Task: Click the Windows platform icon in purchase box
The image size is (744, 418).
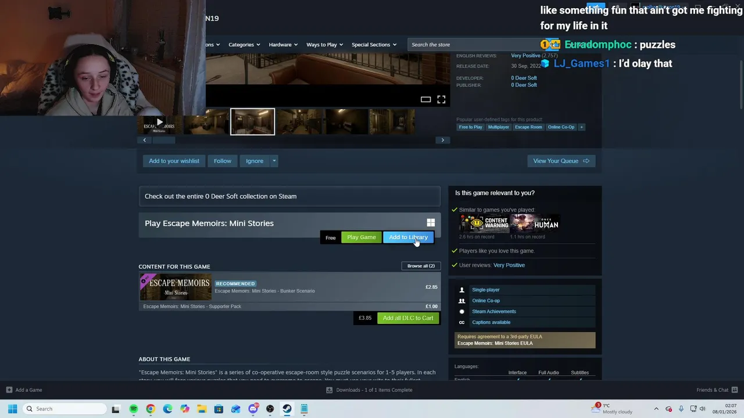Action: pos(431,223)
